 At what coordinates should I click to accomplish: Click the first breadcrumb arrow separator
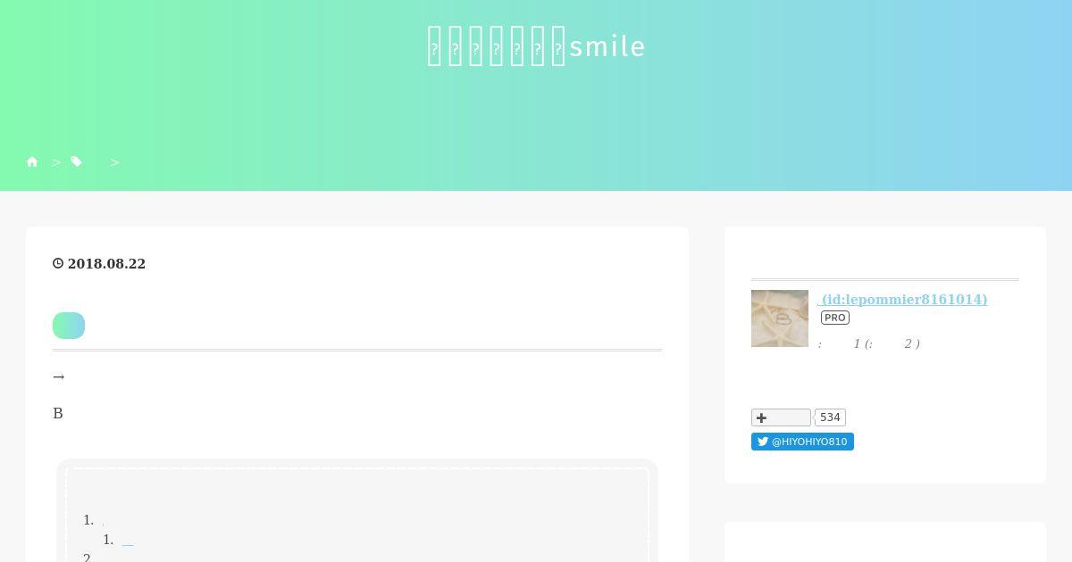pyautogui.click(x=56, y=162)
